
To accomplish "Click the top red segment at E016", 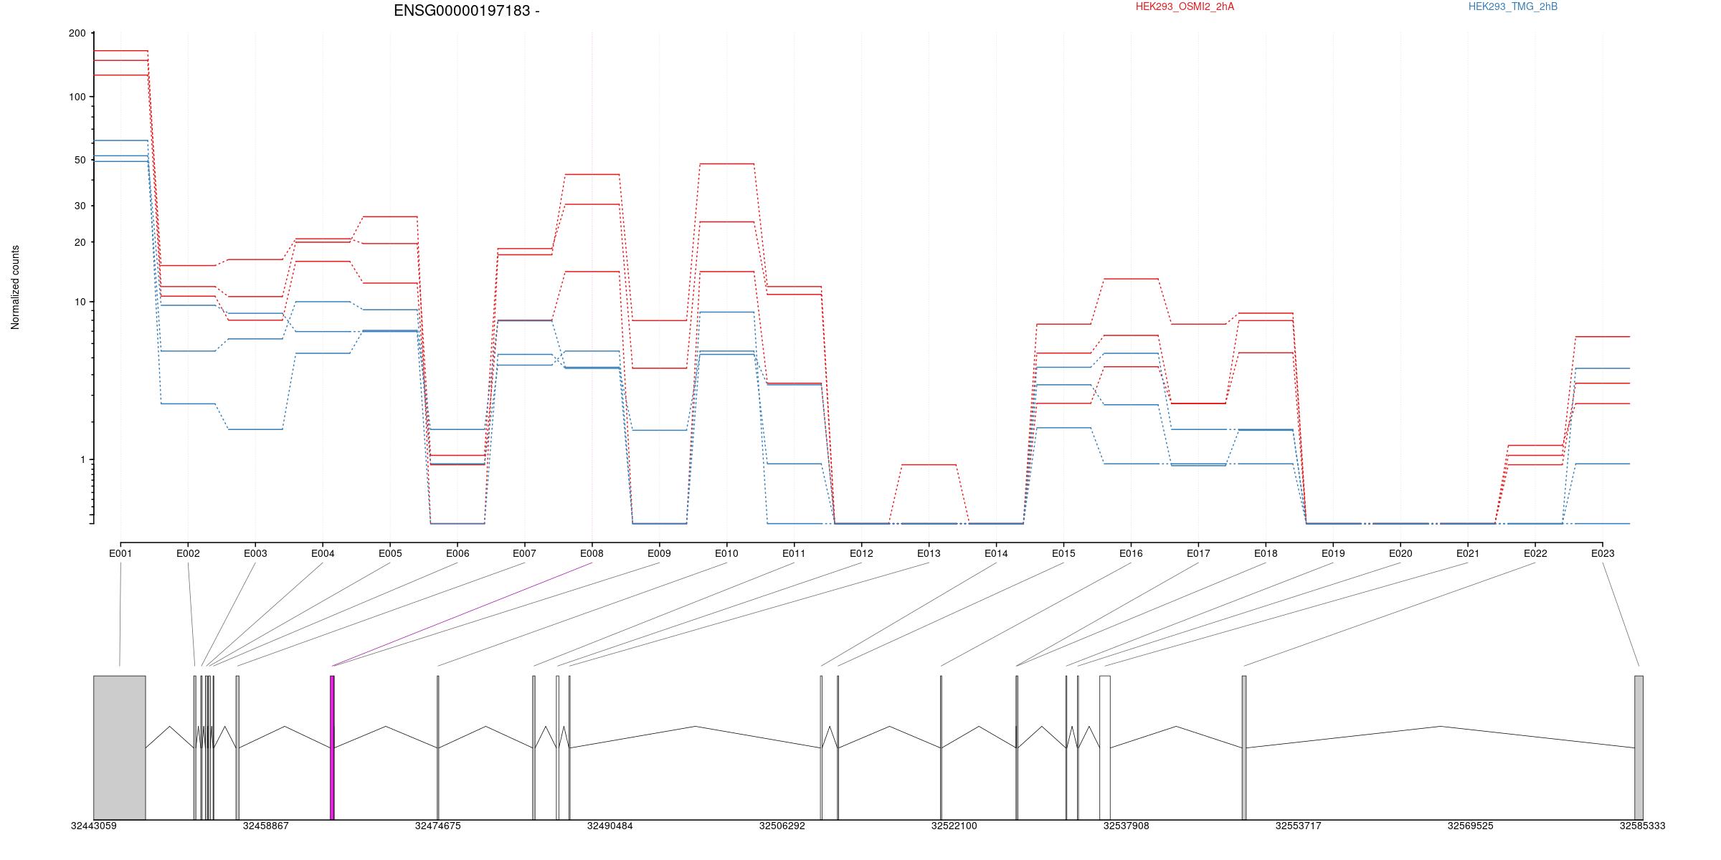I will [x=1131, y=279].
